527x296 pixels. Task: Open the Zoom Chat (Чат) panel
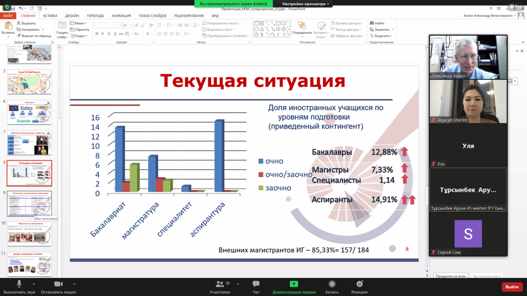pyautogui.click(x=256, y=287)
